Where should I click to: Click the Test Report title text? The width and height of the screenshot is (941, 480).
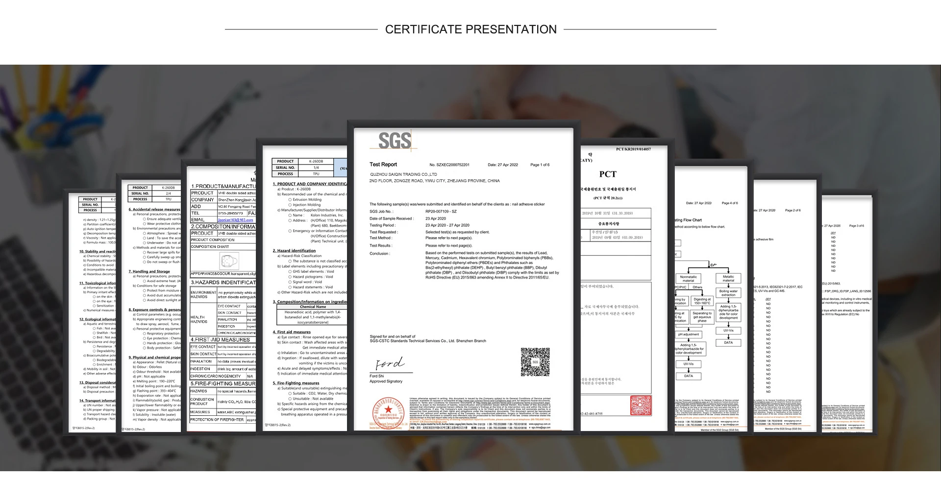pyautogui.click(x=383, y=165)
